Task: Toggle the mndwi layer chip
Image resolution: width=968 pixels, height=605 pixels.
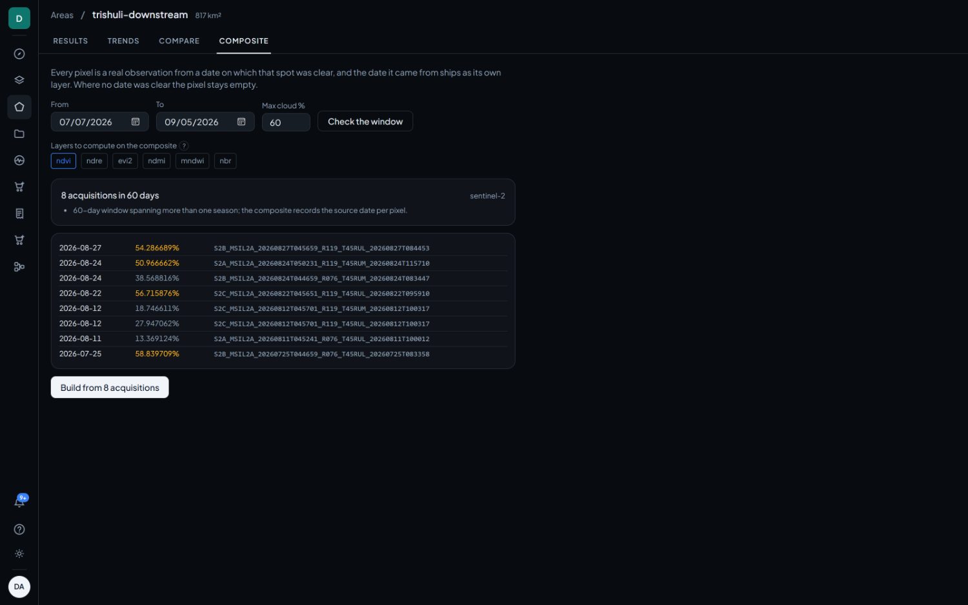Action: pos(192,161)
